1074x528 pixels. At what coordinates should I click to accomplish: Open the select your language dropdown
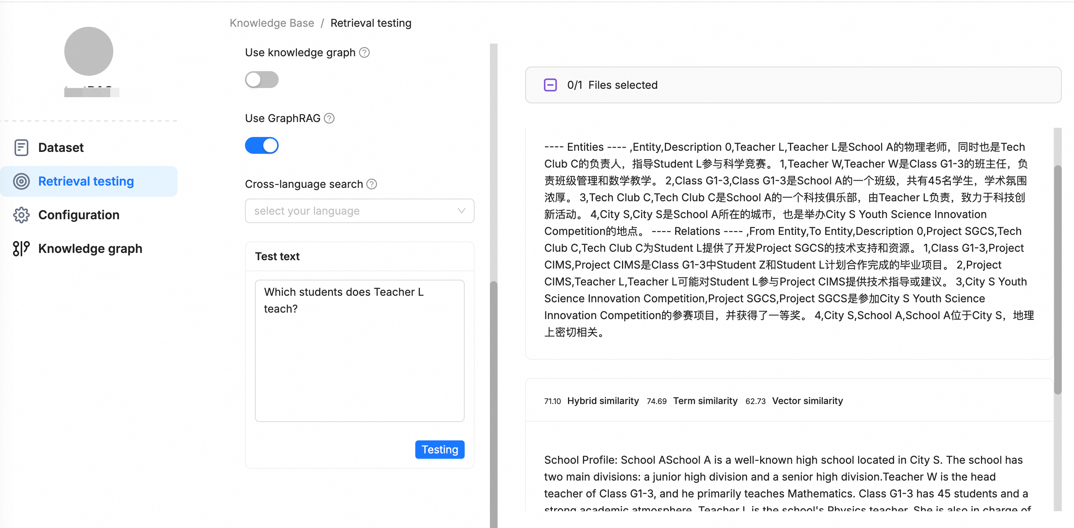(x=354, y=211)
